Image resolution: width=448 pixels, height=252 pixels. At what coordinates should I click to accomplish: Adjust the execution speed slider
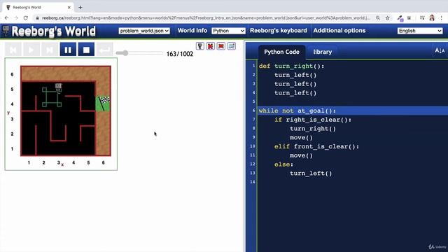click(139, 53)
